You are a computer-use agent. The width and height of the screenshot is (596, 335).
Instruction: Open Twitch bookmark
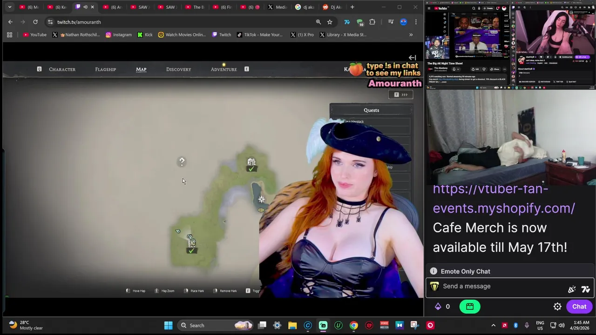coord(221,34)
